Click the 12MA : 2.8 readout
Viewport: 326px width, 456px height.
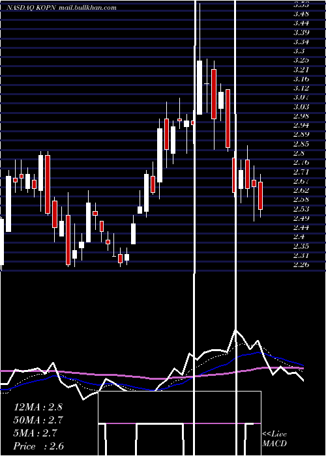coord(38,407)
